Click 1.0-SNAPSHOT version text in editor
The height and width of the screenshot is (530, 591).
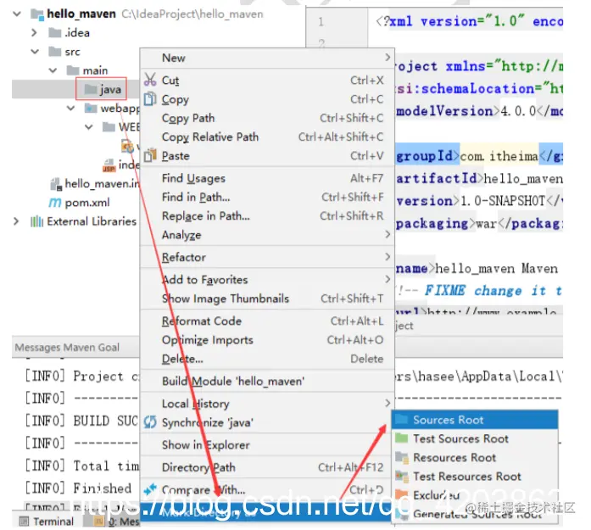[503, 200]
